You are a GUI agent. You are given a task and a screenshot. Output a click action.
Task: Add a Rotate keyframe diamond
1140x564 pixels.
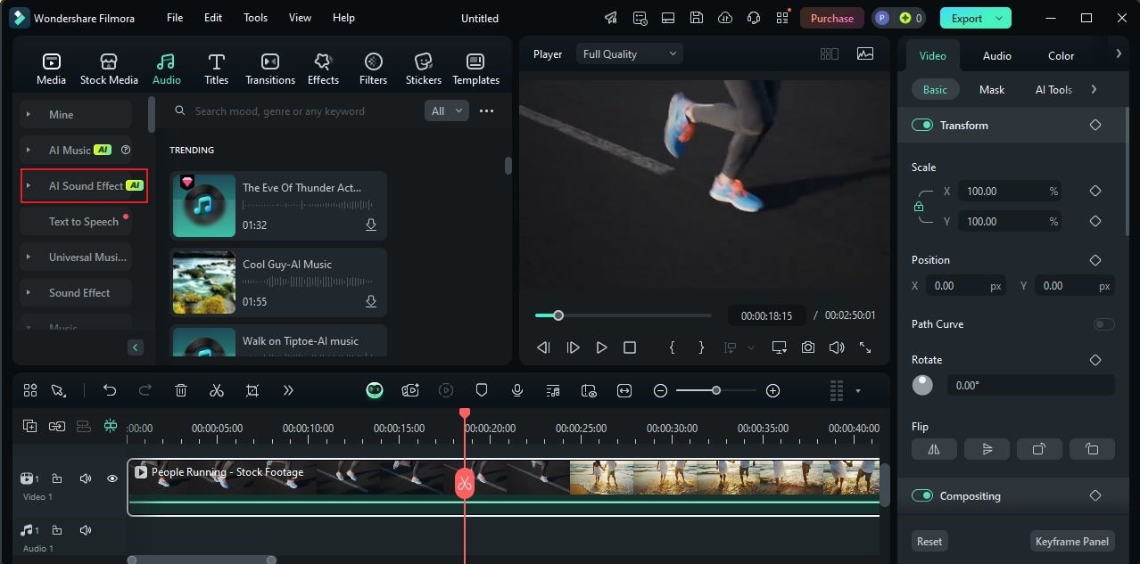pyautogui.click(x=1095, y=360)
